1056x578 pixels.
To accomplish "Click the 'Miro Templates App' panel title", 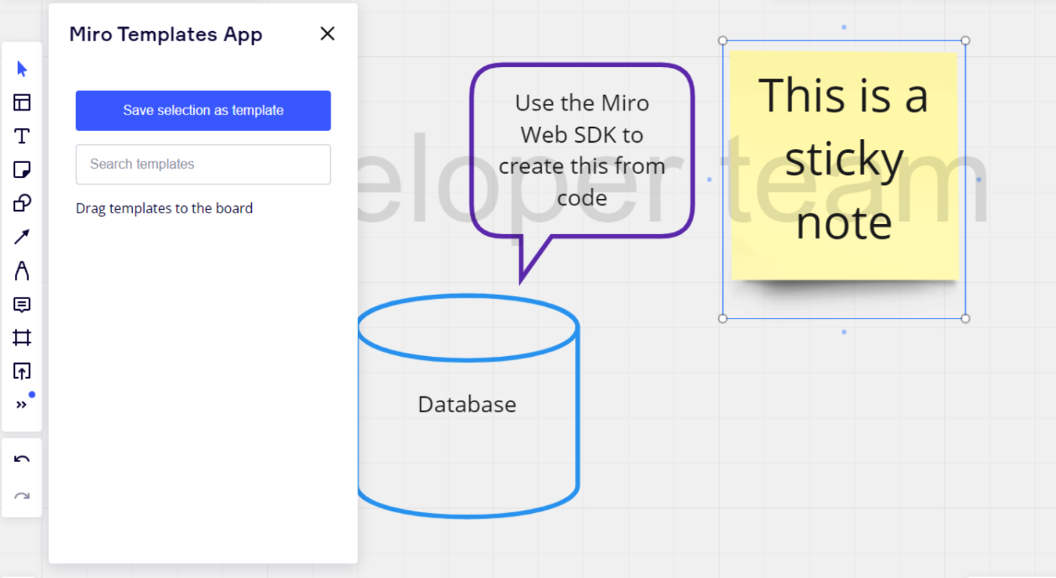I will (x=166, y=35).
